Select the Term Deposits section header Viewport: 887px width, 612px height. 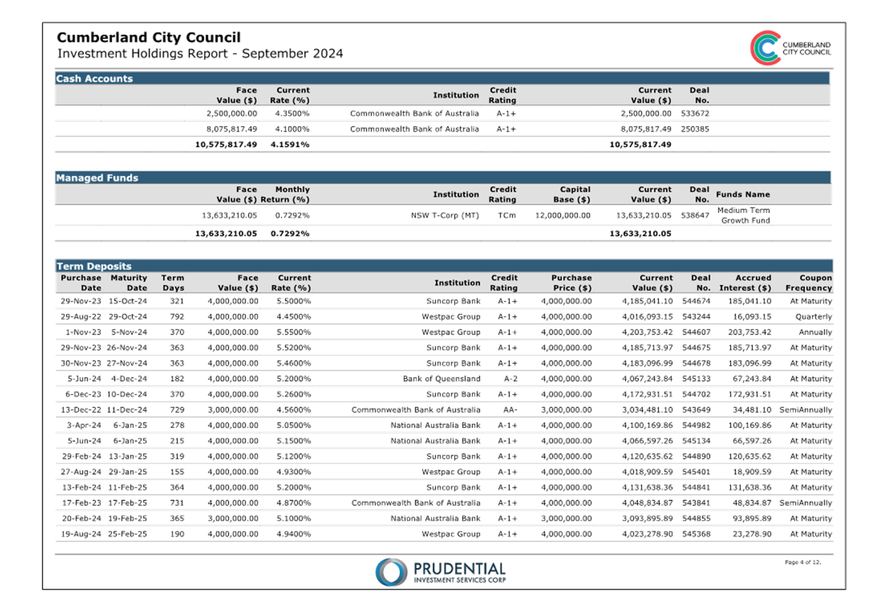point(94,266)
